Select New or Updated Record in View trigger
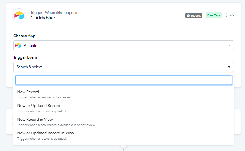The width and height of the screenshot is (245, 151). [123, 136]
